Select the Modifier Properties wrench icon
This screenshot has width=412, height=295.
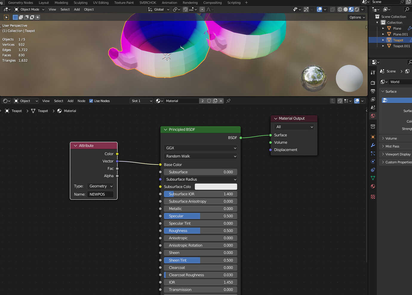(x=373, y=145)
